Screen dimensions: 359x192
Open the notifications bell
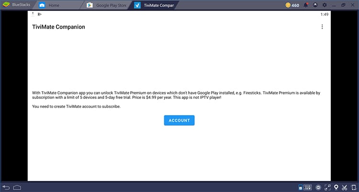pos(305,5)
